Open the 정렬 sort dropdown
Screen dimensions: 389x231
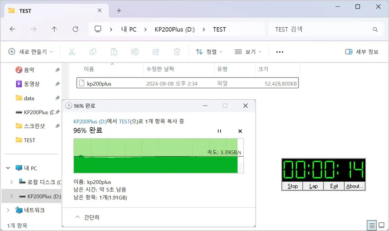pos(209,52)
